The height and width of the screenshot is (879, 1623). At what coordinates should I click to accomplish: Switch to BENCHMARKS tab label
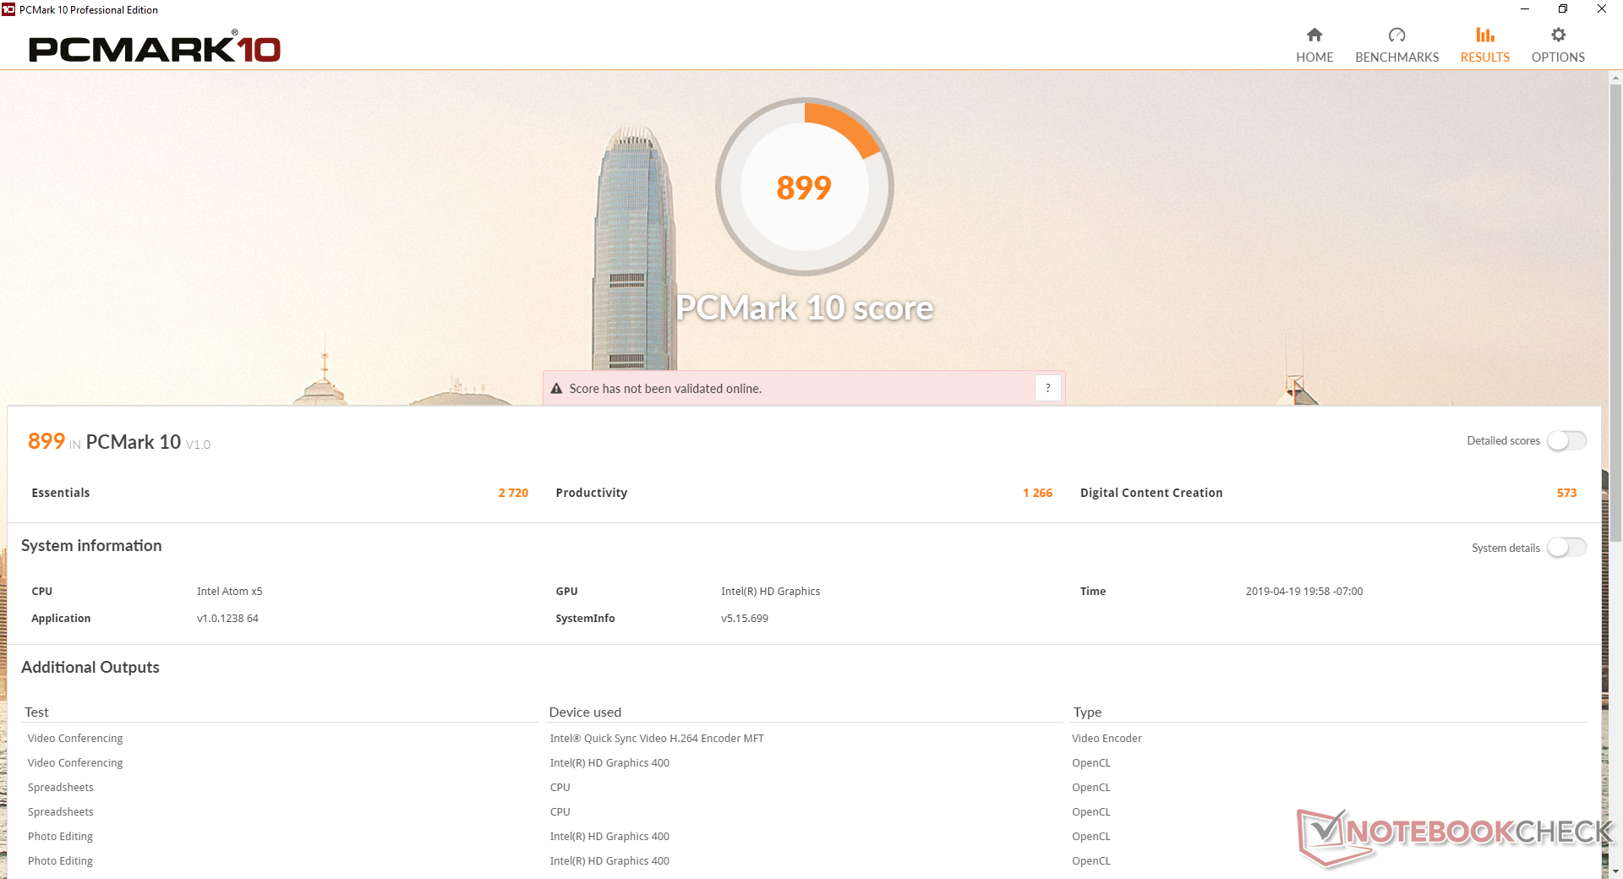(x=1396, y=57)
